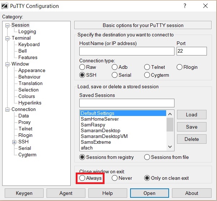Launch the Agent button
Screen dimensions: 217x201
[x=66, y=193]
